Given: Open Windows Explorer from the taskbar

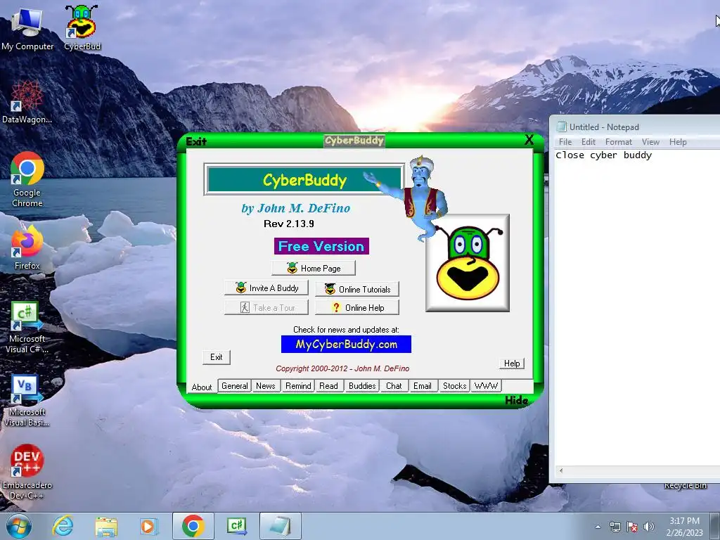Looking at the screenshot, I should 106,526.
